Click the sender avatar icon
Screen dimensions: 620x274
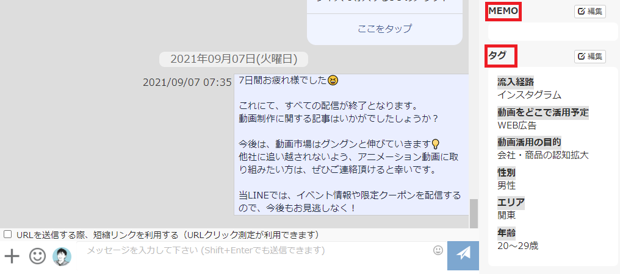coord(62,256)
